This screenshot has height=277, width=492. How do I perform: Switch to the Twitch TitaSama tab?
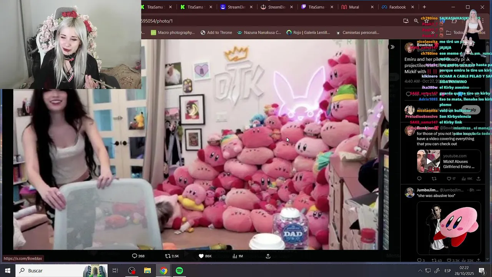pyautogui.click(x=316, y=7)
